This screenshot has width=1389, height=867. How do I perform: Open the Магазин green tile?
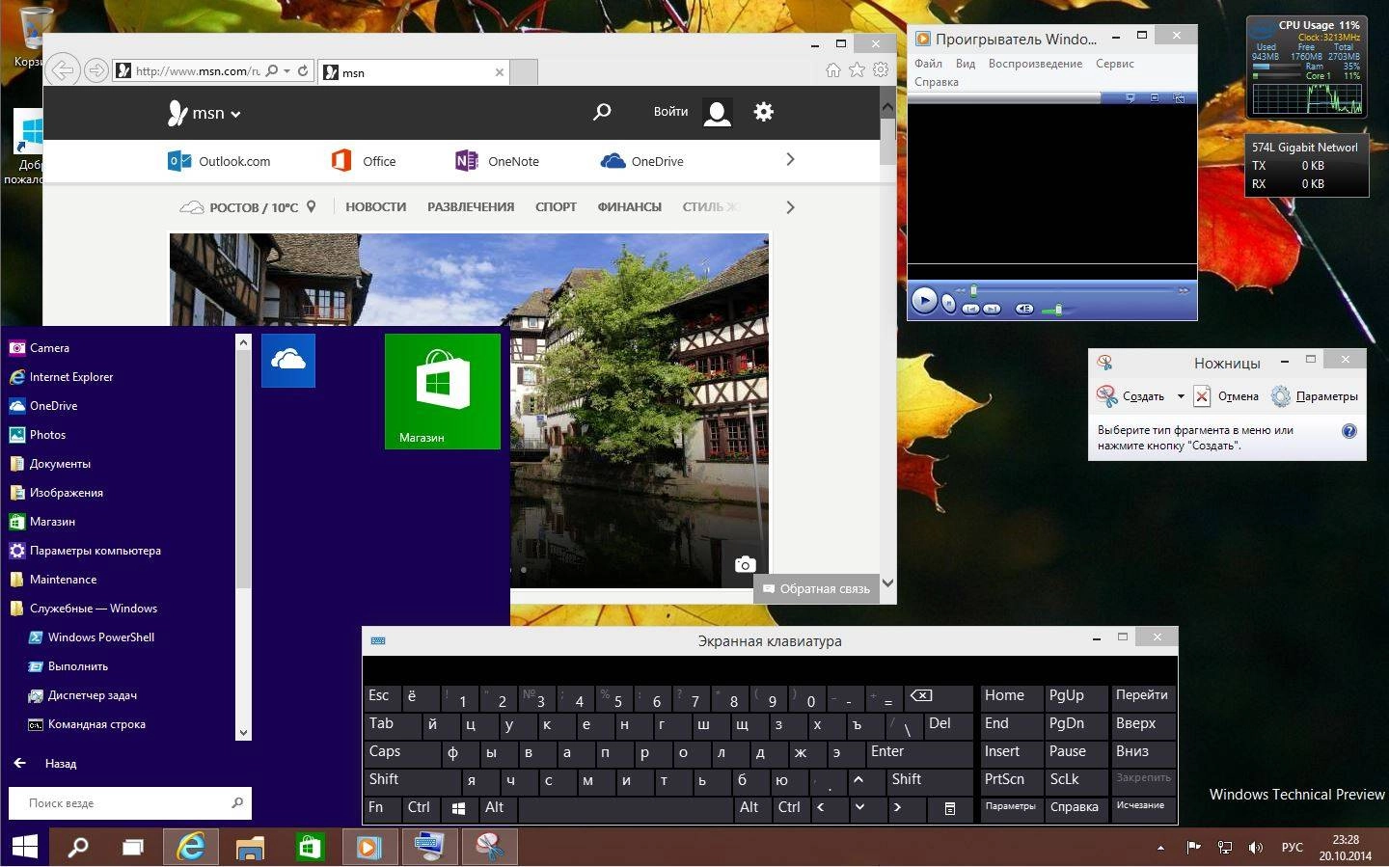(x=443, y=391)
